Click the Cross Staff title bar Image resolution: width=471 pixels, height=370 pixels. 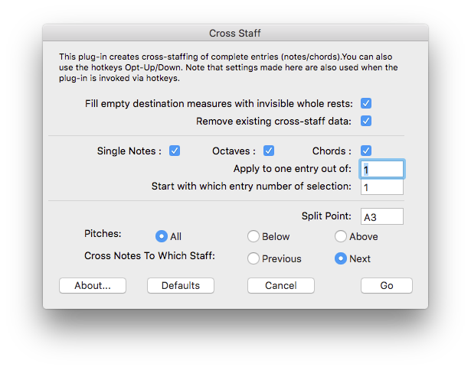(235, 33)
